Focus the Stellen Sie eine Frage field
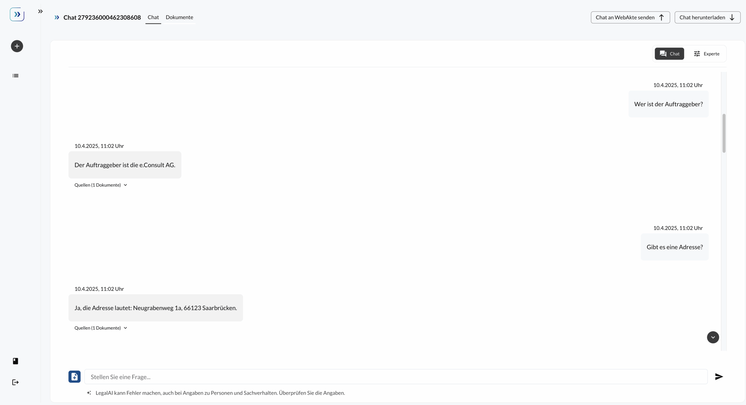This screenshot has width=746, height=405. click(x=396, y=377)
